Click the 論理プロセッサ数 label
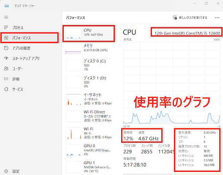 (x=189, y=146)
